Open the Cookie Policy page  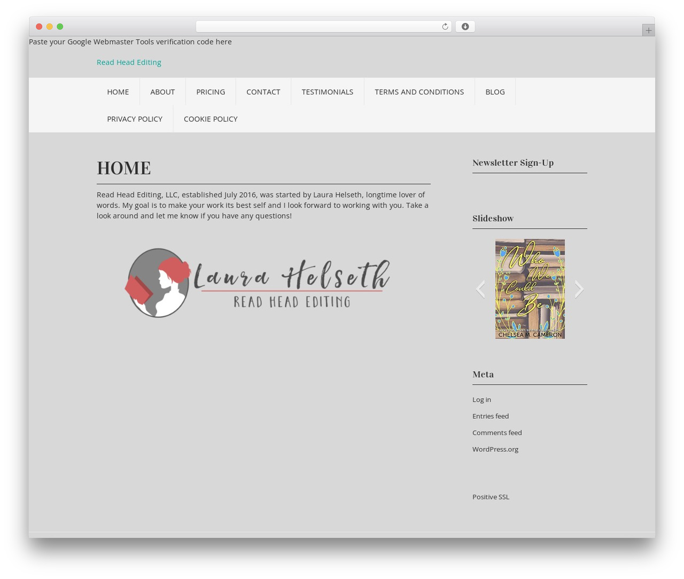pos(211,119)
